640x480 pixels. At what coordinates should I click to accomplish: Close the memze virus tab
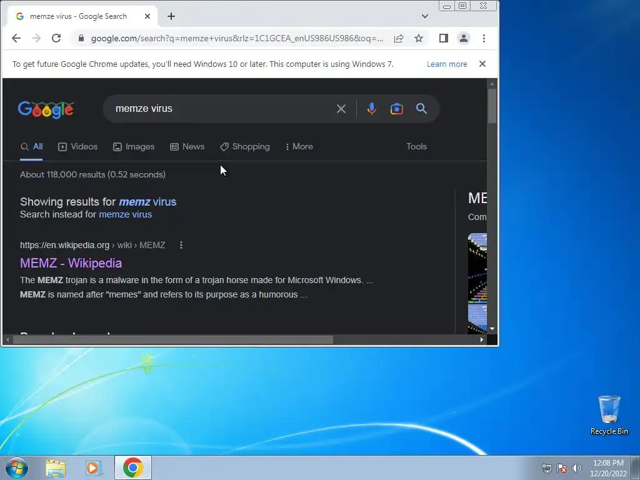click(x=147, y=16)
